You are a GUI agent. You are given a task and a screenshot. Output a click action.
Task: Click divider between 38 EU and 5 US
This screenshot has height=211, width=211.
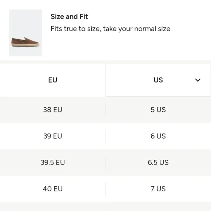[x=105, y=110]
